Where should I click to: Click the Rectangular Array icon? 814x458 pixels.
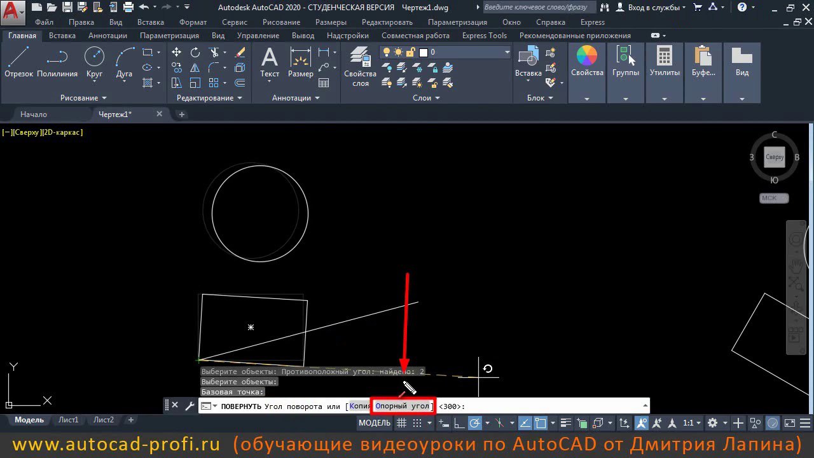pyautogui.click(x=213, y=83)
